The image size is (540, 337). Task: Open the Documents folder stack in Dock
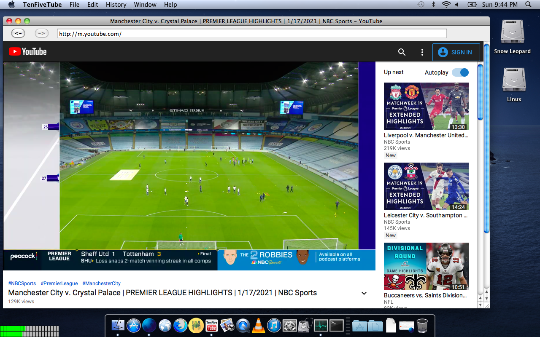tap(375, 325)
